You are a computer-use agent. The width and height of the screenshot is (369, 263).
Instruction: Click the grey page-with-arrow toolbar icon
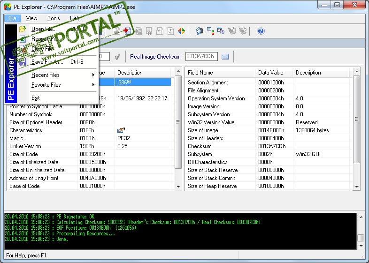116,31
